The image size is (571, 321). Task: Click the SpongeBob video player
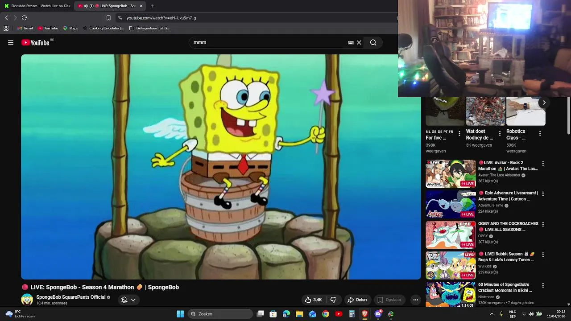[221, 167]
